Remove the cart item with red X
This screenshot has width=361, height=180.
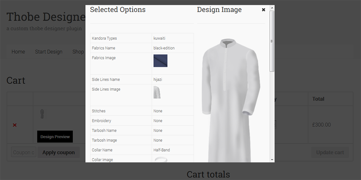(x=15, y=125)
